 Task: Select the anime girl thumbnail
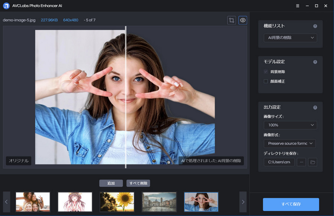[x=75, y=202]
